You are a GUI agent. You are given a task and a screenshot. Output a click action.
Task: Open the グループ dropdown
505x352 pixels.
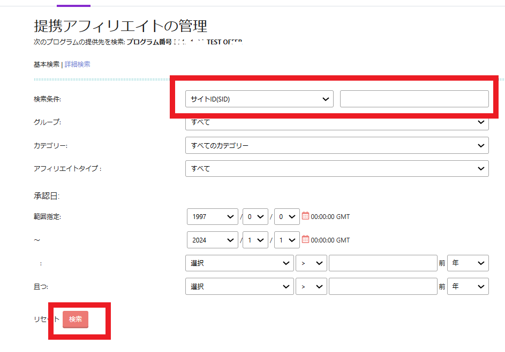[x=337, y=123]
